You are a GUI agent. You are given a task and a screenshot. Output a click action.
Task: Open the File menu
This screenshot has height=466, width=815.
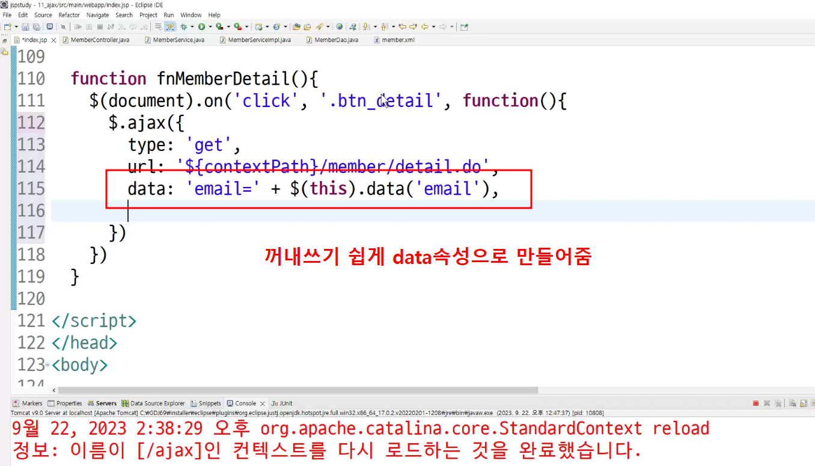(x=7, y=15)
